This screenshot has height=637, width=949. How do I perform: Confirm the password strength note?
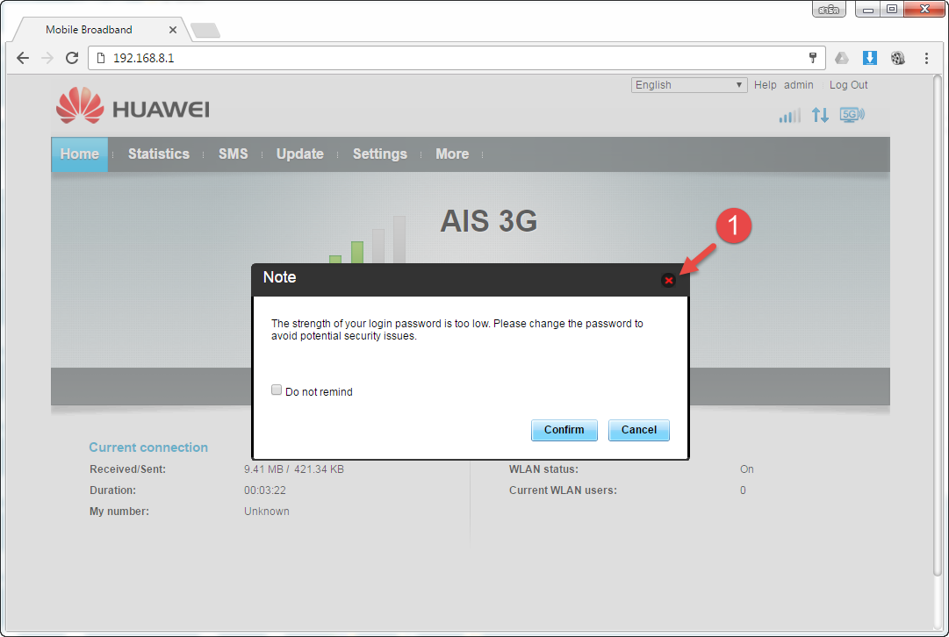click(x=564, y=430)
